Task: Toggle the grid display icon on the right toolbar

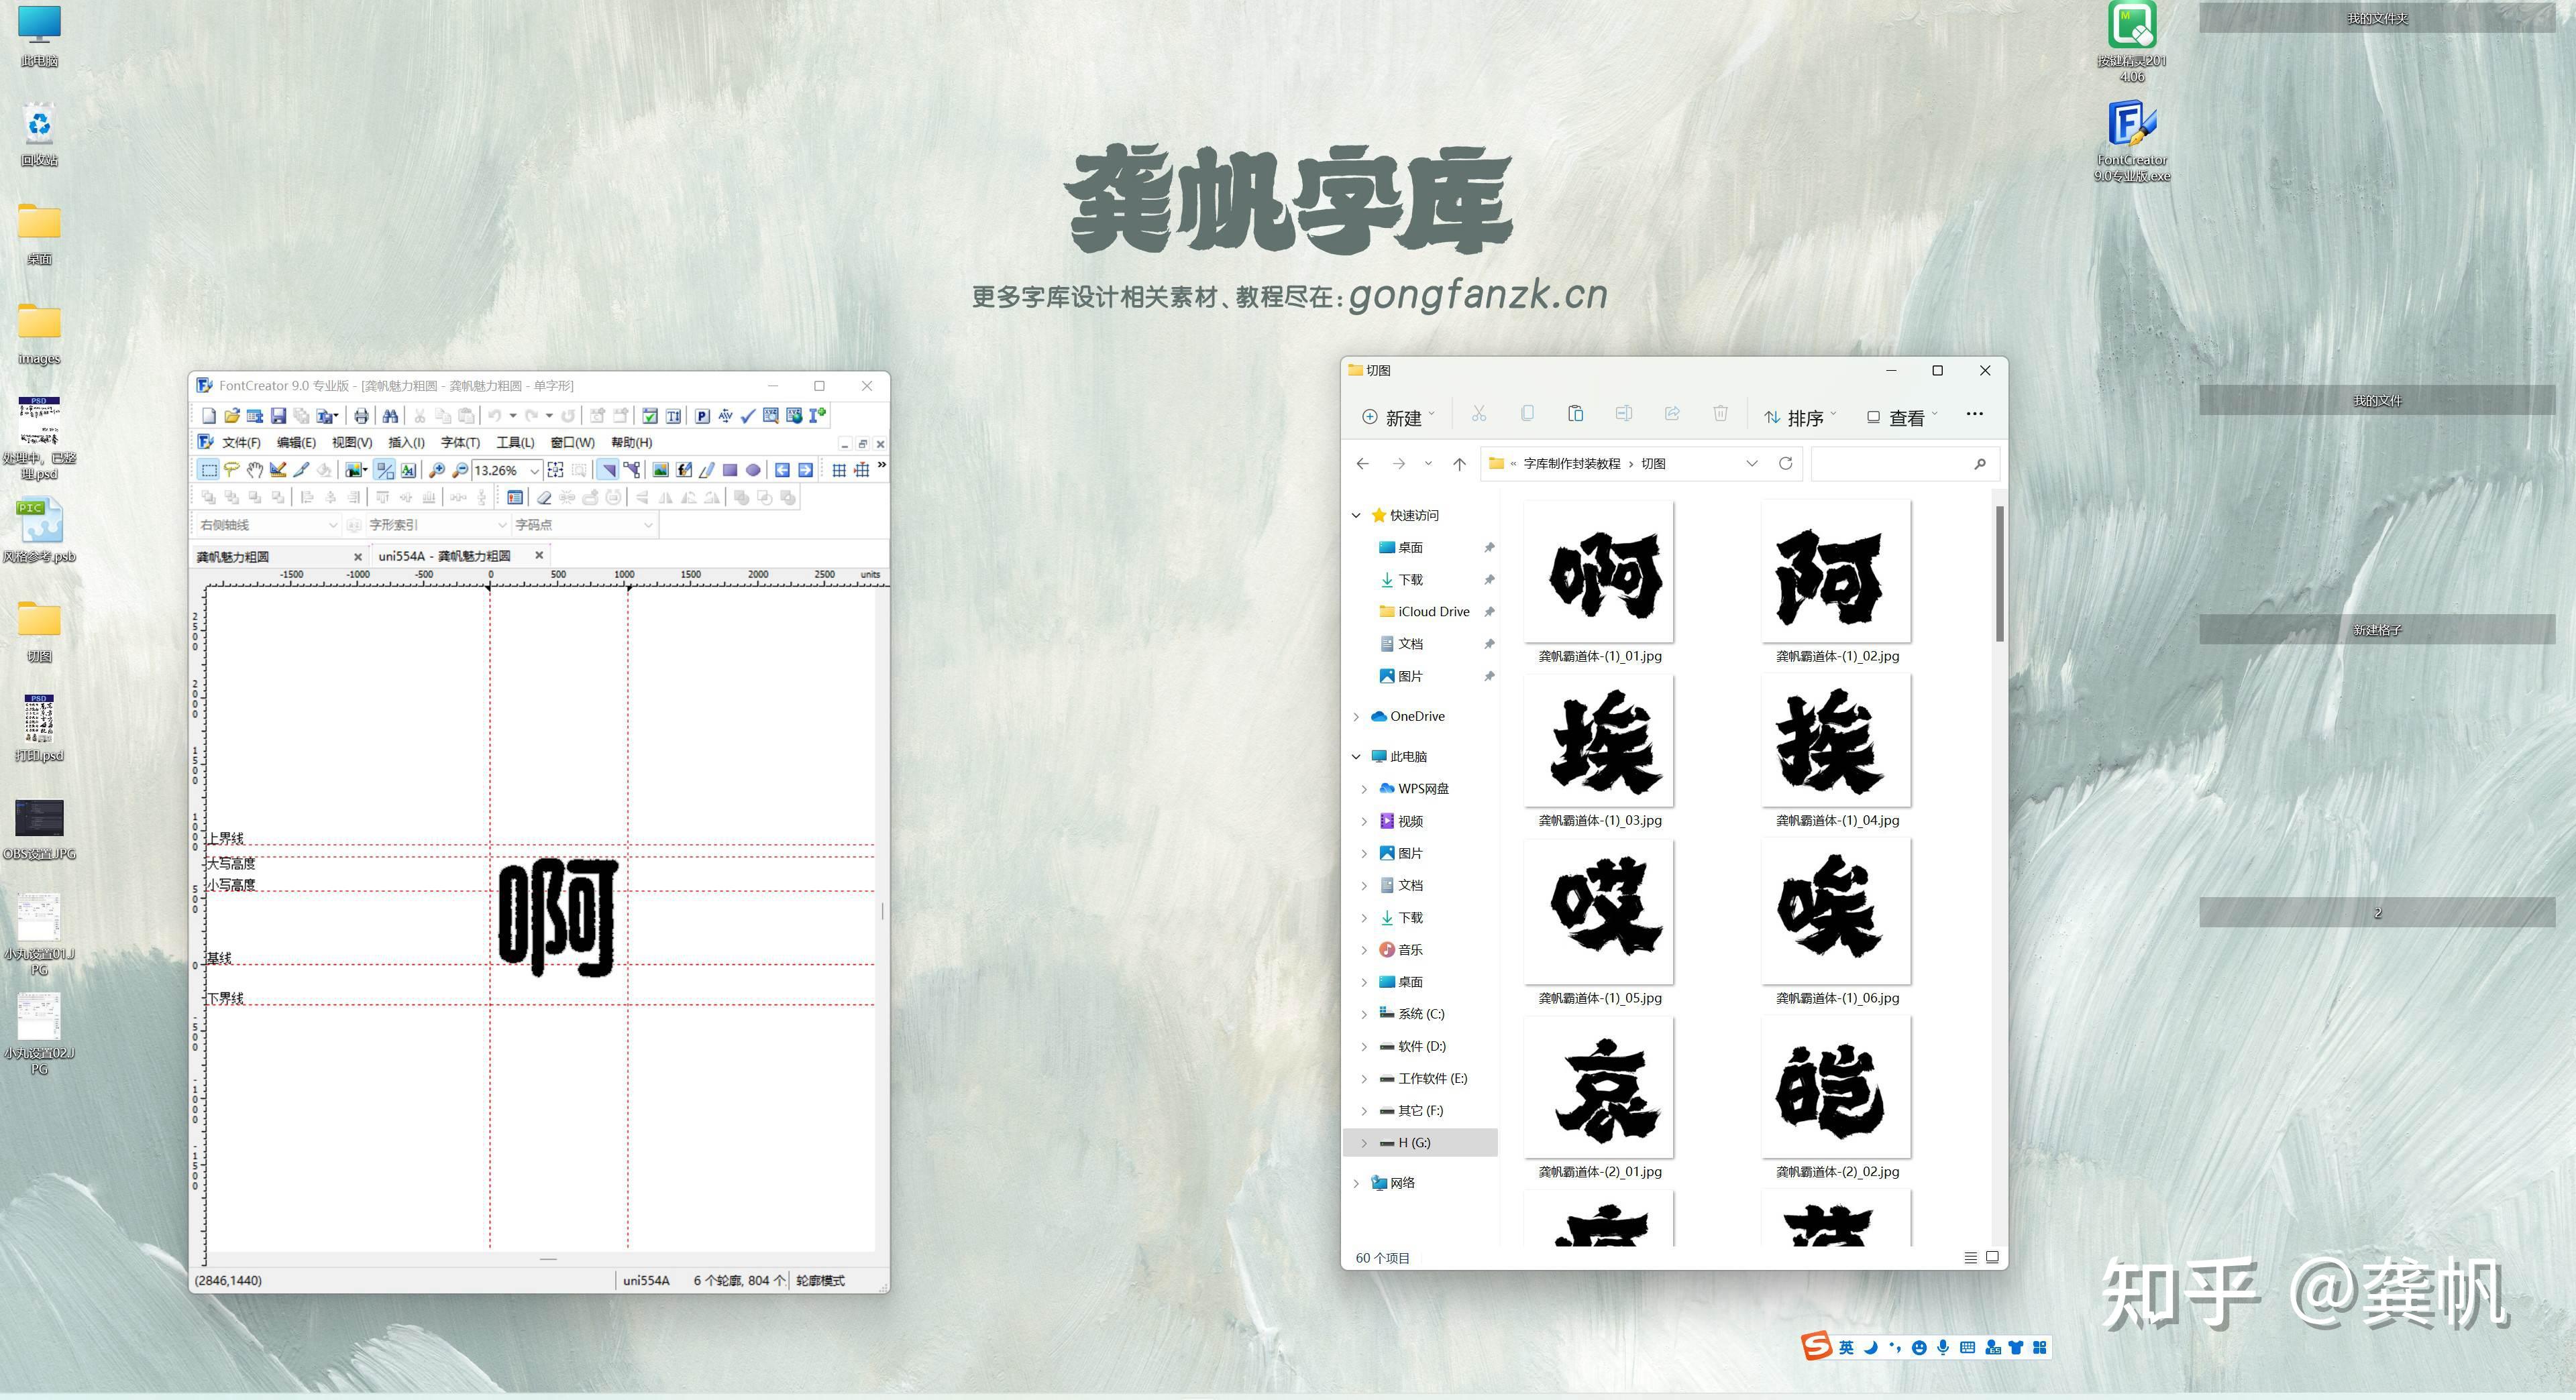Action: click(839, 471)
